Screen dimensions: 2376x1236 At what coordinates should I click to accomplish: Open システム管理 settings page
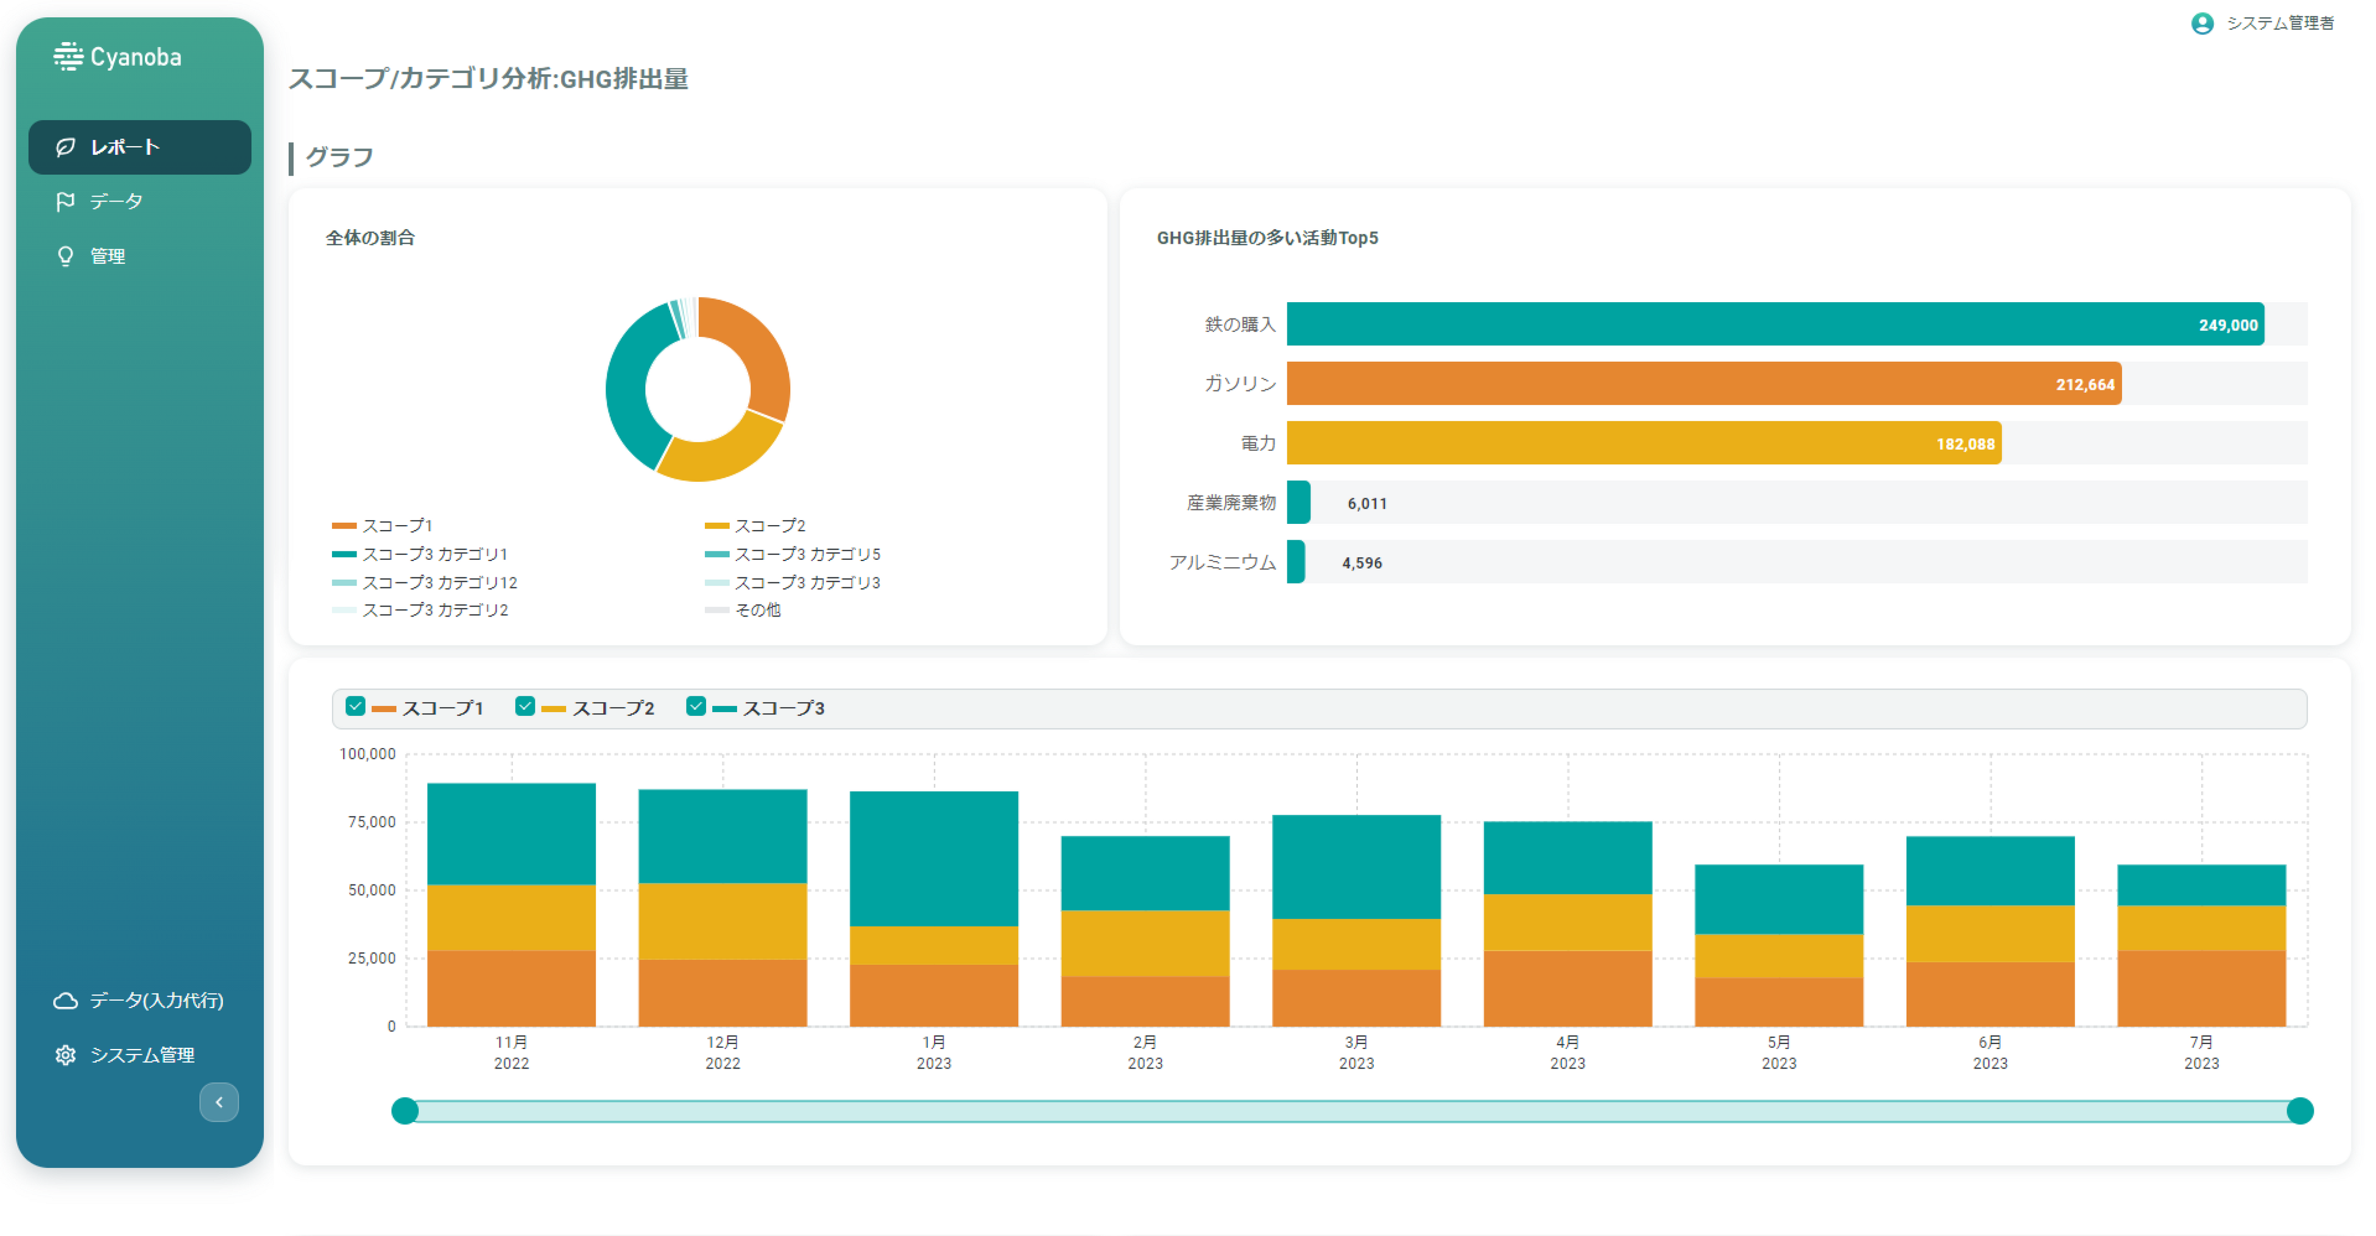point(142,1055)
